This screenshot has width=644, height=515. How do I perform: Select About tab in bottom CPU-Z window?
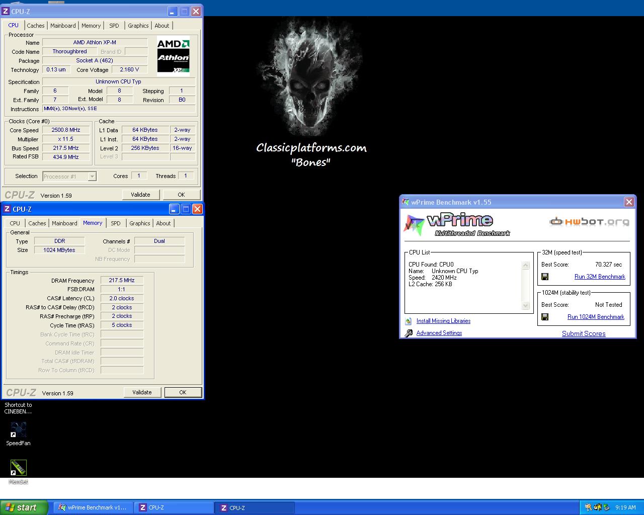pos(164,223)
